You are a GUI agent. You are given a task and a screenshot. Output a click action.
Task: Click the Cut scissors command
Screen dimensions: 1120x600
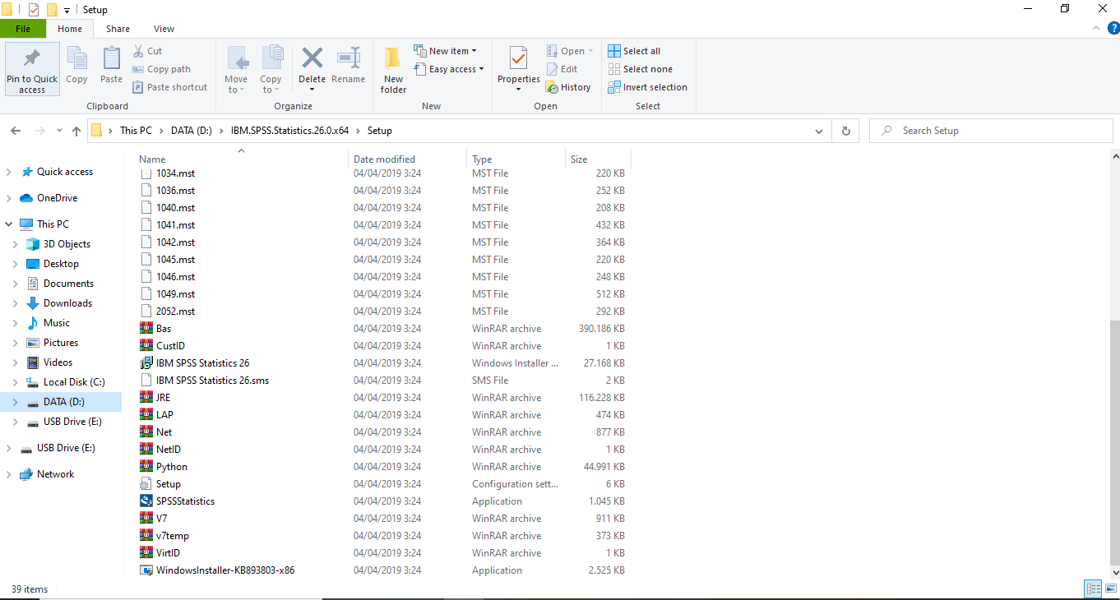pos(148,51)
